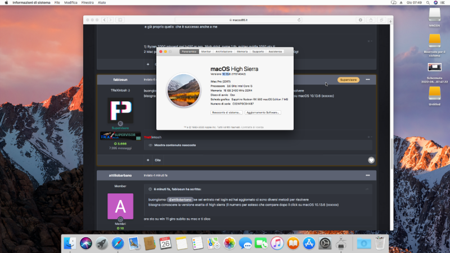Open the File menu
The image size is (450, 253).
pos(57,3)
